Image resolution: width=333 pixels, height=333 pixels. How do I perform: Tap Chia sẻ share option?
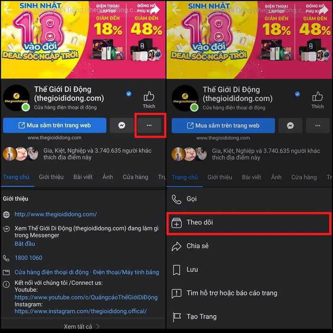point(249,246)
